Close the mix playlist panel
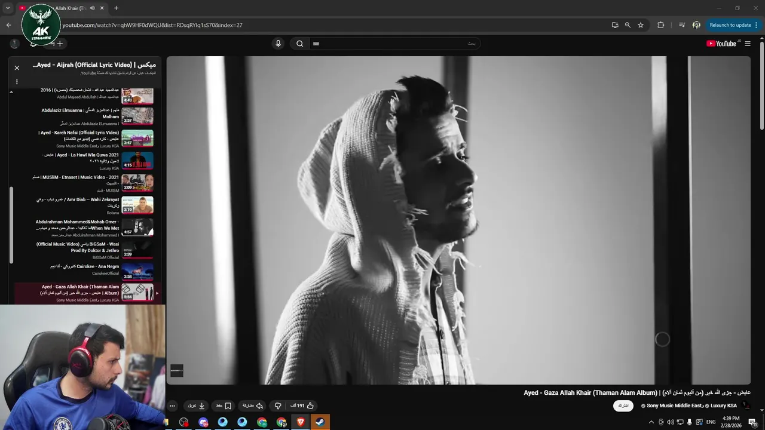 17,68
